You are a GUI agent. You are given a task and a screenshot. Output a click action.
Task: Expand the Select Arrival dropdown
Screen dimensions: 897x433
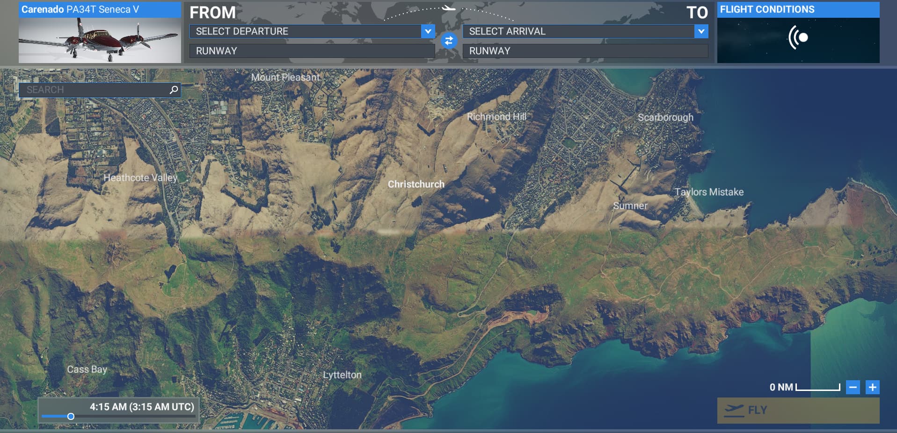click(x=700, y=31)
